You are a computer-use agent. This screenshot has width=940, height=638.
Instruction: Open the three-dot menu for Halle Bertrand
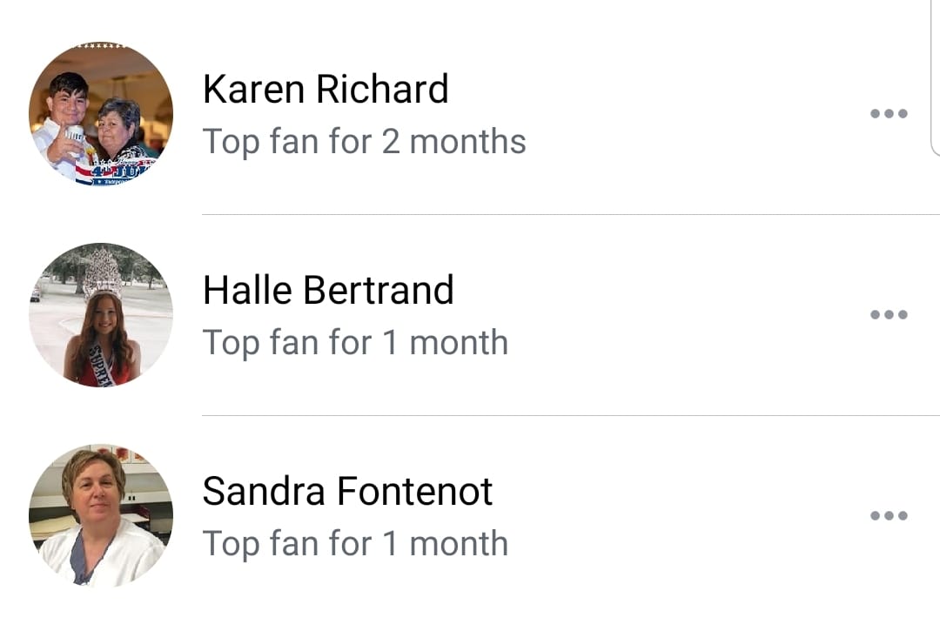(889, 314)
